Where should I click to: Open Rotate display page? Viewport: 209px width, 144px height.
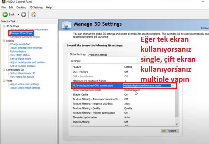click(18, 51)
